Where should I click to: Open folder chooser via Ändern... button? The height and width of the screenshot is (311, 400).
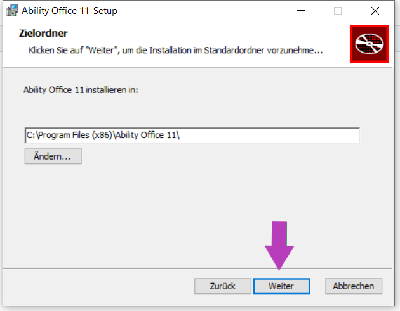(53, 156)
